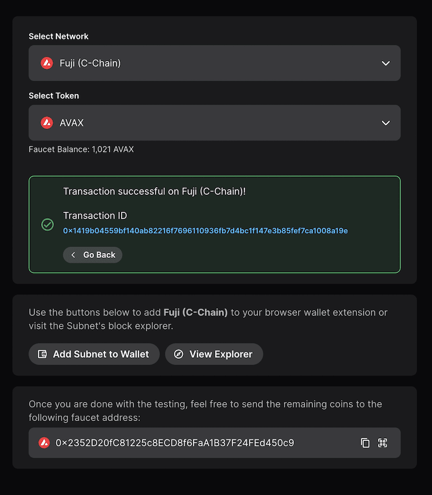Collapse the AVAX token list chevron
432x495 pixels.
386,123
